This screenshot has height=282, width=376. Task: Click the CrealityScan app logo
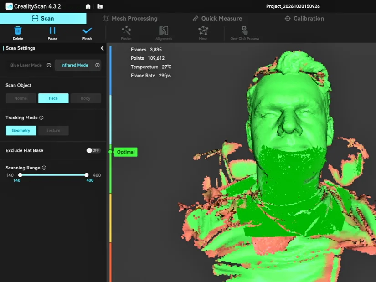pyautogui.click(x=9, y=6)
